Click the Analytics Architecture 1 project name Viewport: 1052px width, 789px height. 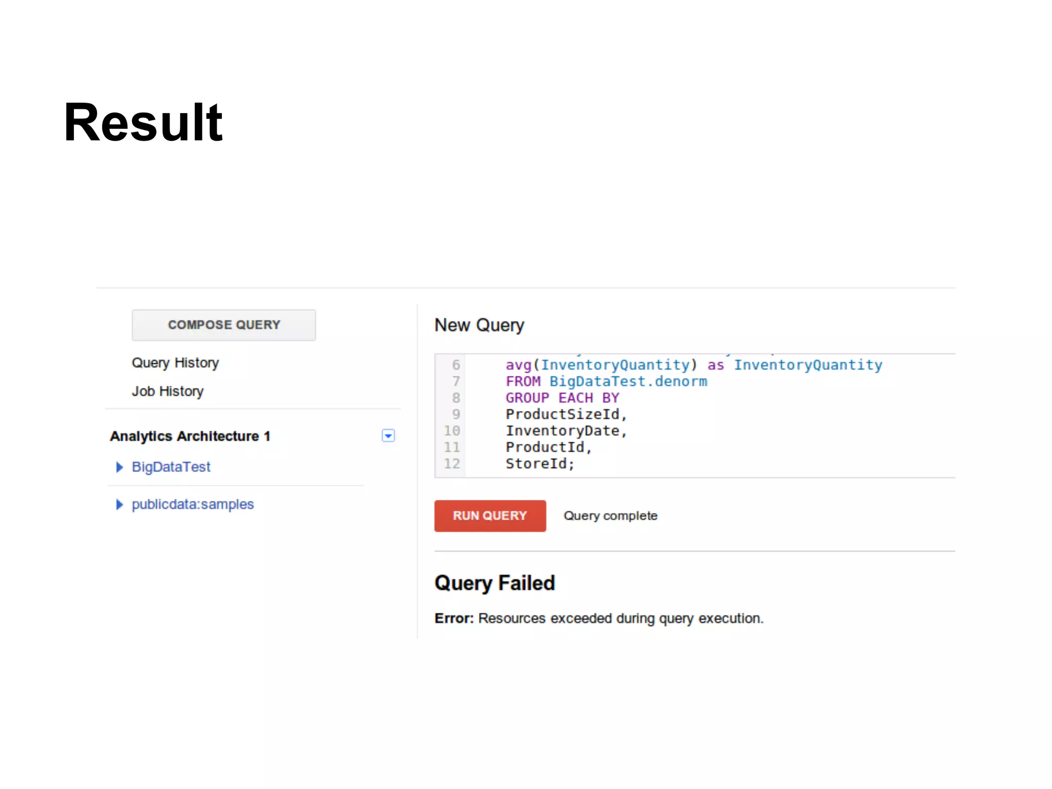point(190,436)
